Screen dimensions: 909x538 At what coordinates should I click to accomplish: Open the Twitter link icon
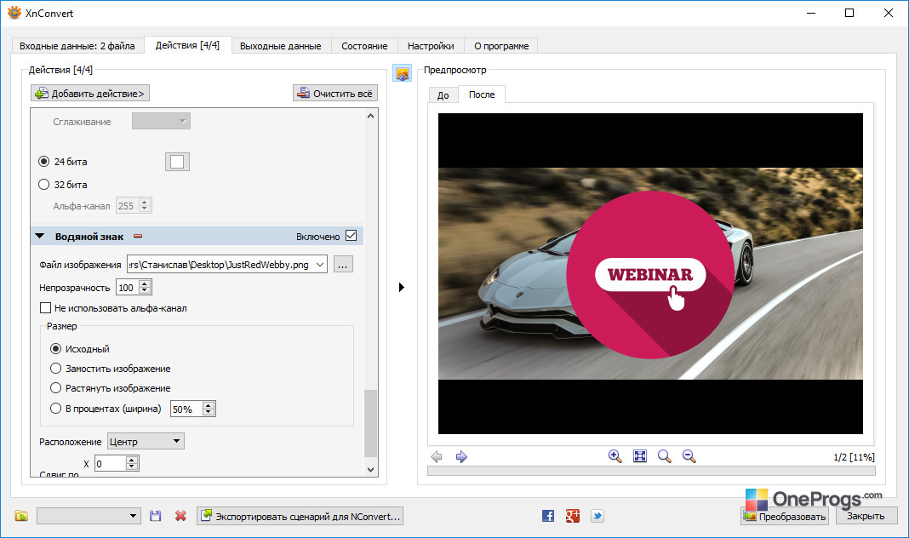coord(597,515)
